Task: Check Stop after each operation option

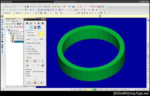Action: click(26, 54)
